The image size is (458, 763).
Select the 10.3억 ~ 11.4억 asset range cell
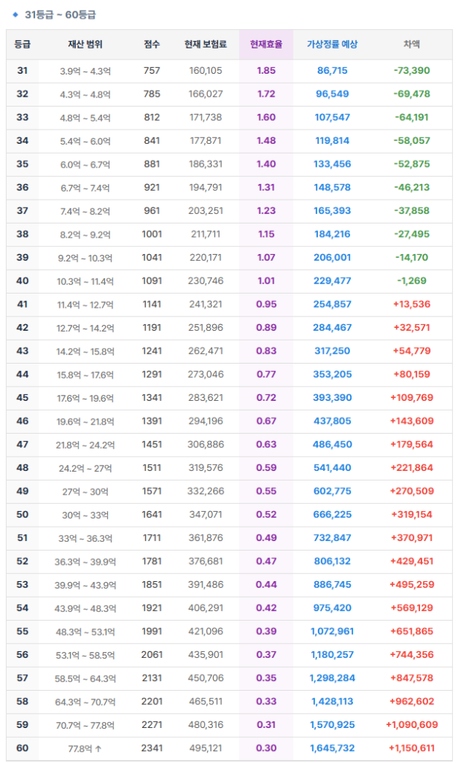[85, 281]
